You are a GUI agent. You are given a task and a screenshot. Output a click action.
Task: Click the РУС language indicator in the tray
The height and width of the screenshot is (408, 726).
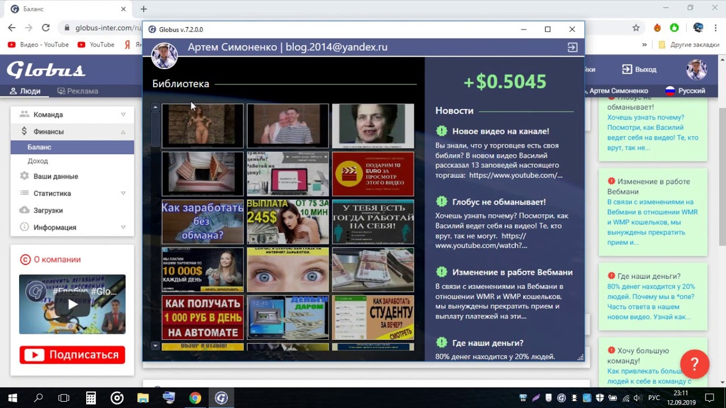tap(654, 398)
